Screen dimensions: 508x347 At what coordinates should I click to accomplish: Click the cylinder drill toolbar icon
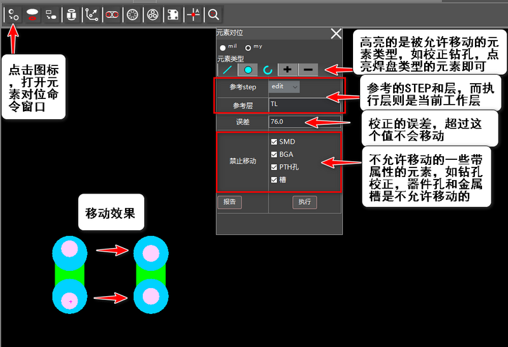[72, 14]
